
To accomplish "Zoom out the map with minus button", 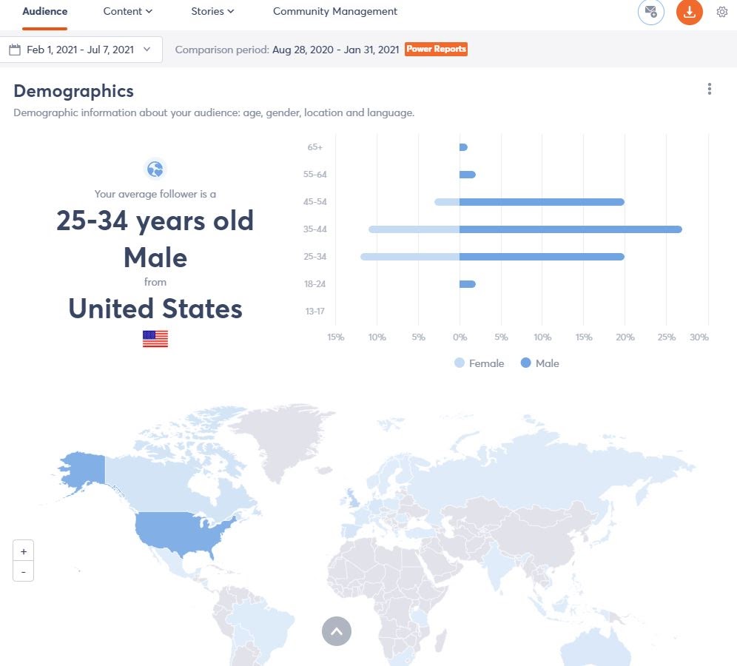I will [23, 571].
